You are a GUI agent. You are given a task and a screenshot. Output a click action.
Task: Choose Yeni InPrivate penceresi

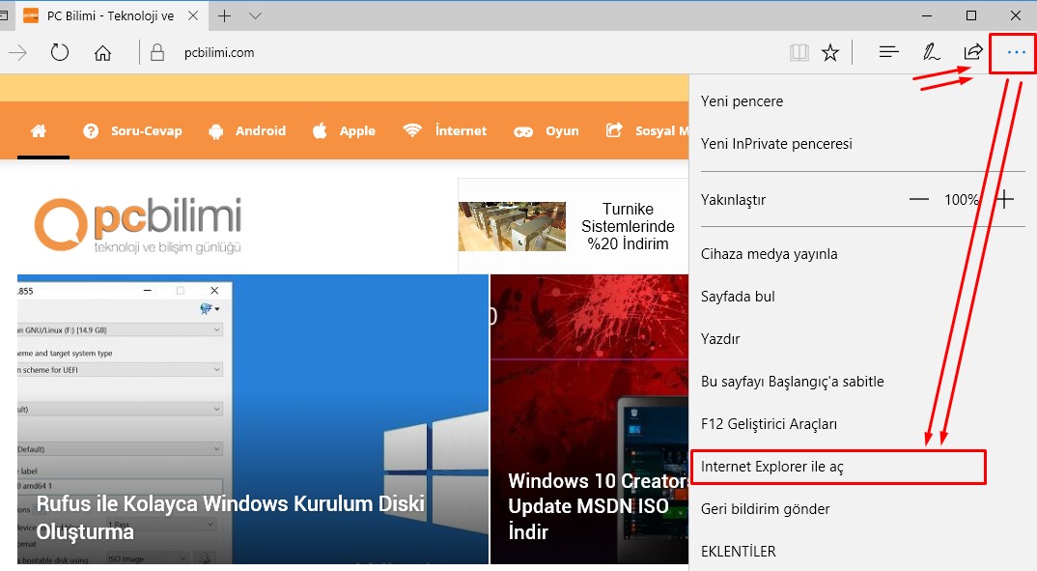[x=776, y=144]
